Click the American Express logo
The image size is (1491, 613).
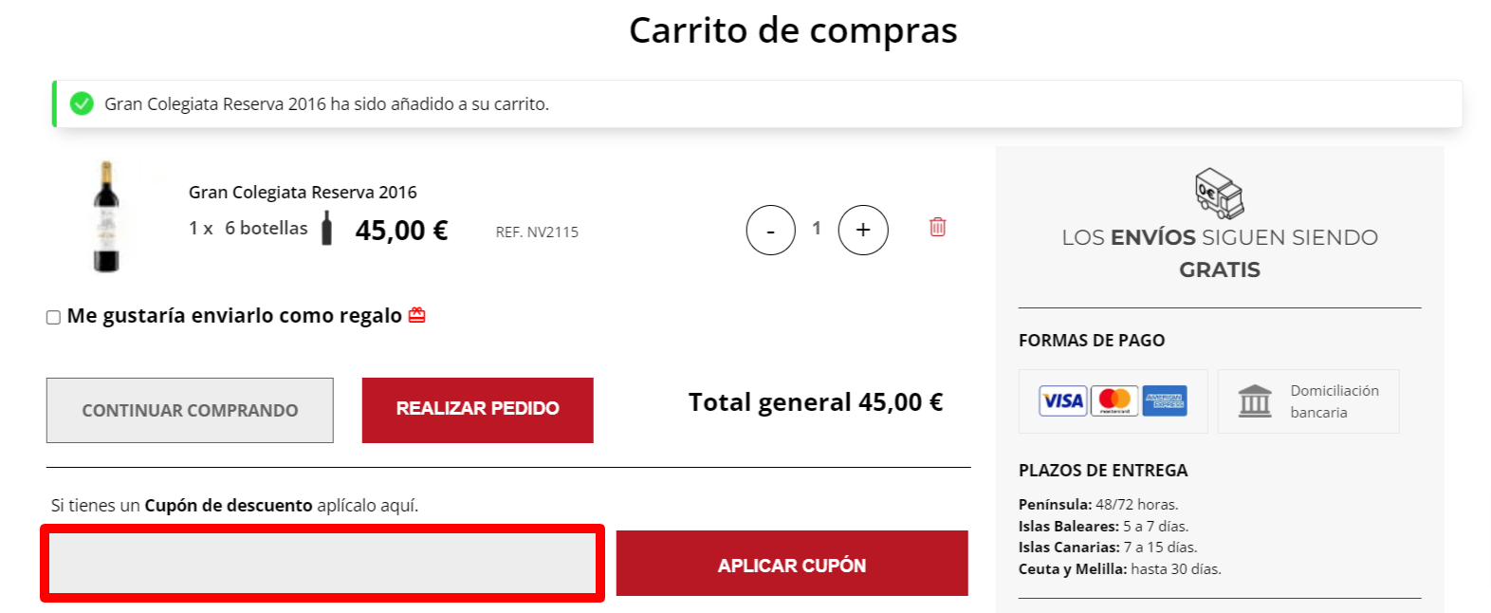1165,401
